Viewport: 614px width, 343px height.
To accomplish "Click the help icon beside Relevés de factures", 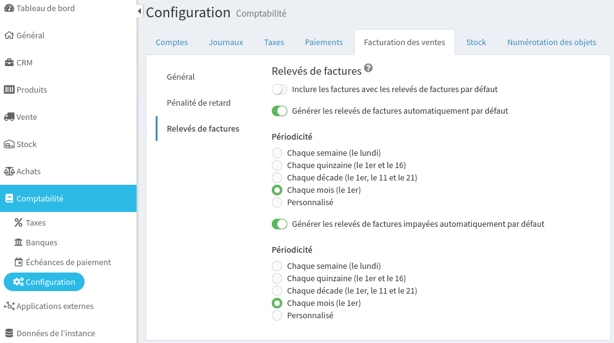I will coord(369,68).
